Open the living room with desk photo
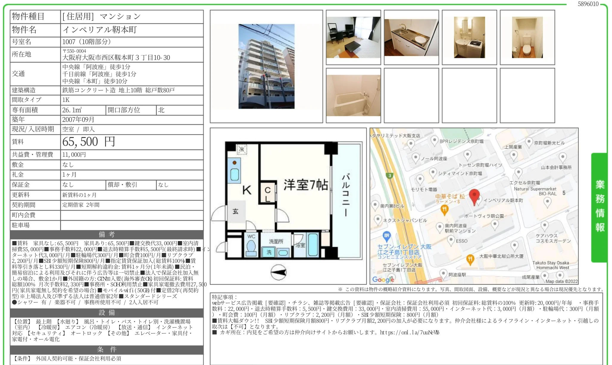612x365 pixels. click(353, 37)
